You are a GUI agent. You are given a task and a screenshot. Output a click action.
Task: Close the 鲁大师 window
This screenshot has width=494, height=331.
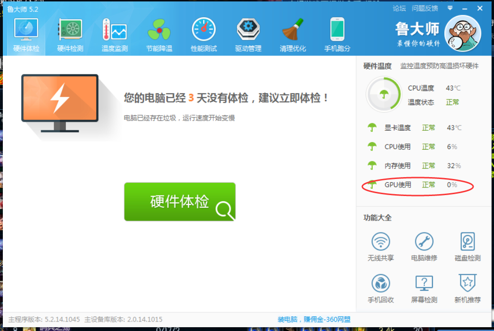click(480, 8)
